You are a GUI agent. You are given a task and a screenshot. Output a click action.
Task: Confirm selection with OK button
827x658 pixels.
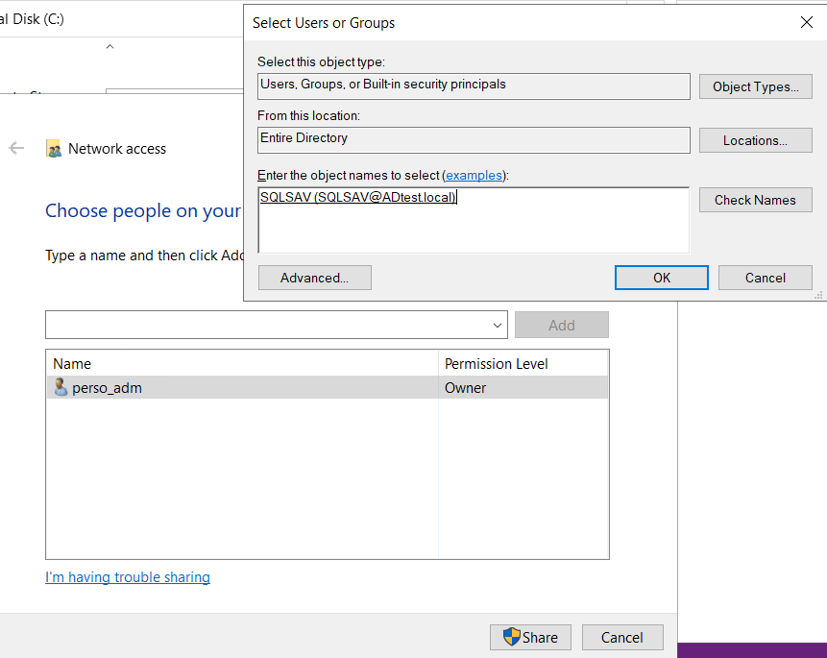click(662, 278)
